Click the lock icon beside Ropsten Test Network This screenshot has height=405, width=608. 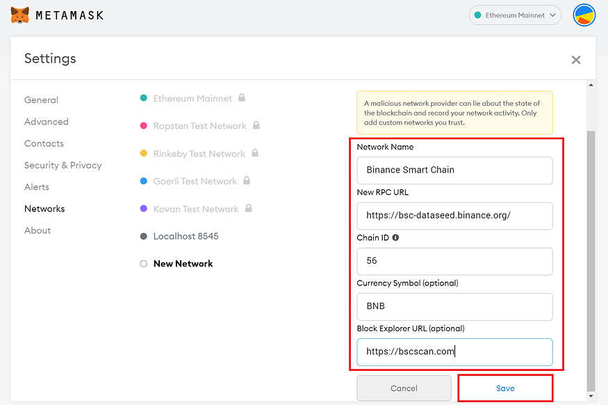[256, 125]
